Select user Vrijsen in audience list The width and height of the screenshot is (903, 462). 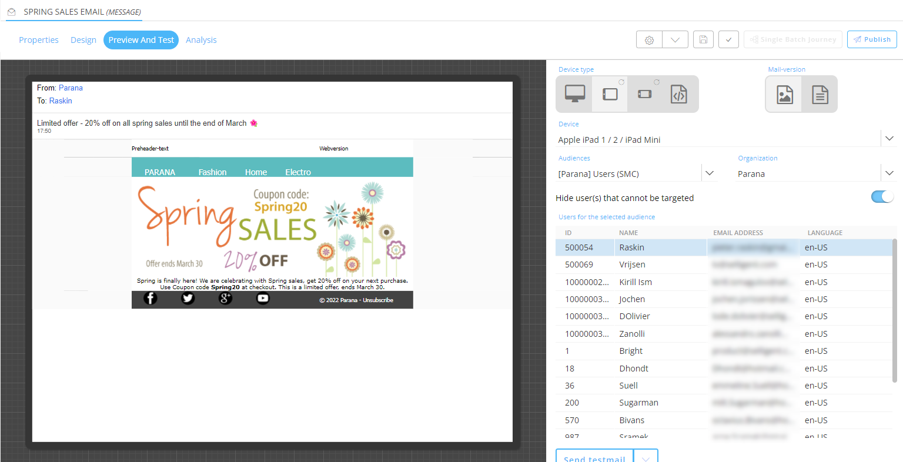coord(632,265)
